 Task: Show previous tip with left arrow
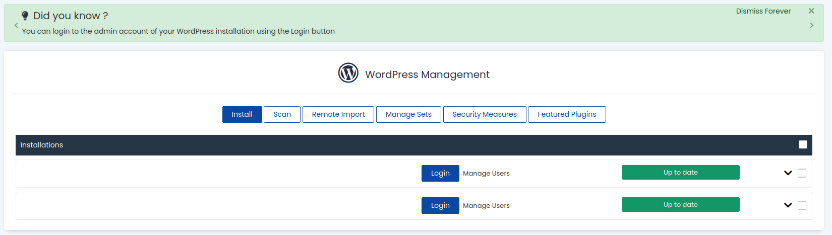[x=16, y=25]
